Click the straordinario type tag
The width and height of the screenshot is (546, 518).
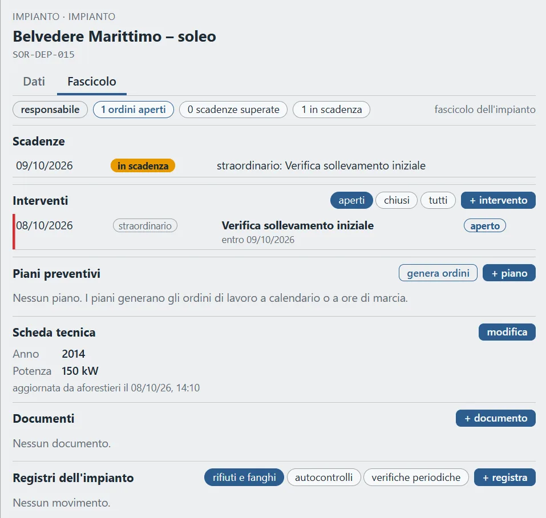pyautogui.click(x=145, y=225)
